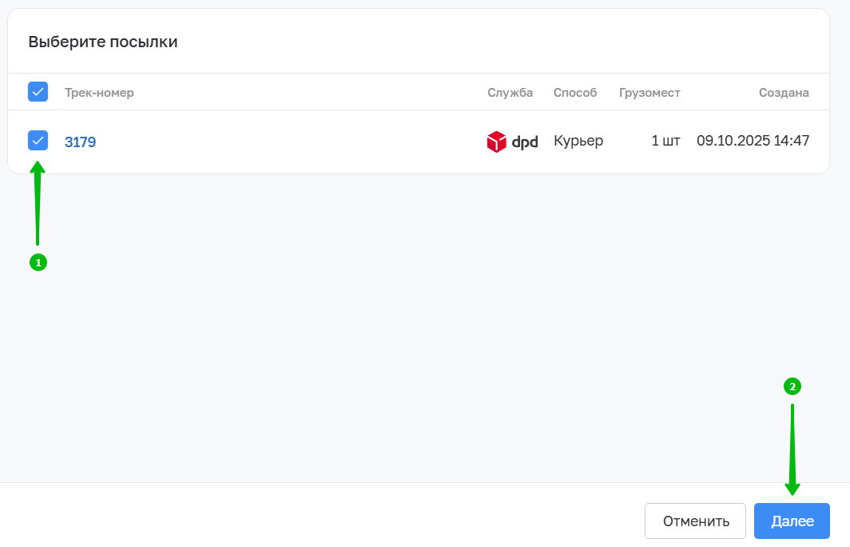The width and height of the screenshot is (850, 547).
Task: Click the dpd wordmark text
Action: tap(525, 142)
